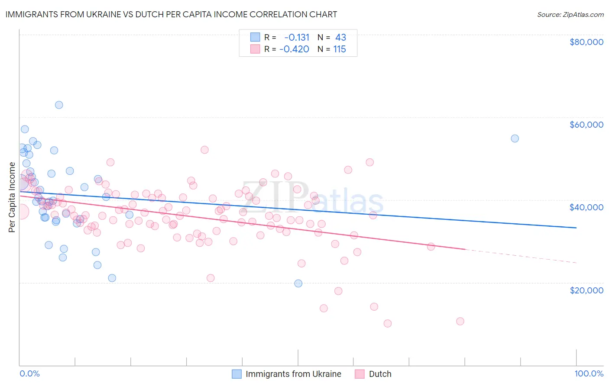Click the Per Capita Income axis title
The image size is (609, 386).
(12, 197)
